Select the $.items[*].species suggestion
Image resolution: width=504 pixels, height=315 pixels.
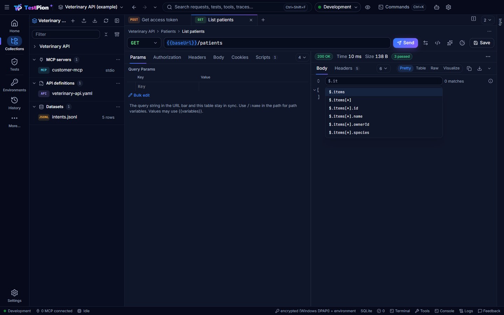pyautogui.click(x=384, y=133)
